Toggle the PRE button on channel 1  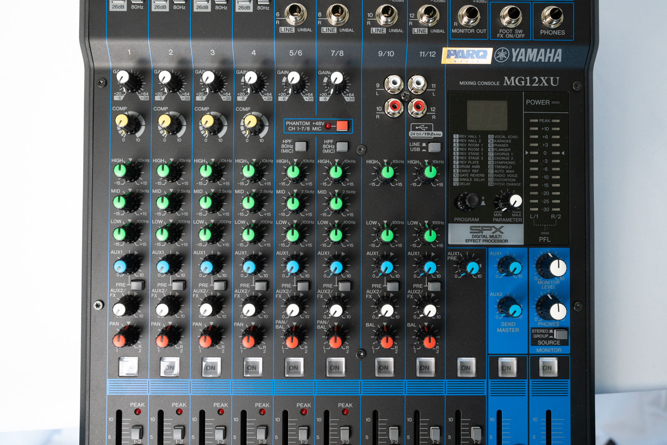tap(137, 284)
